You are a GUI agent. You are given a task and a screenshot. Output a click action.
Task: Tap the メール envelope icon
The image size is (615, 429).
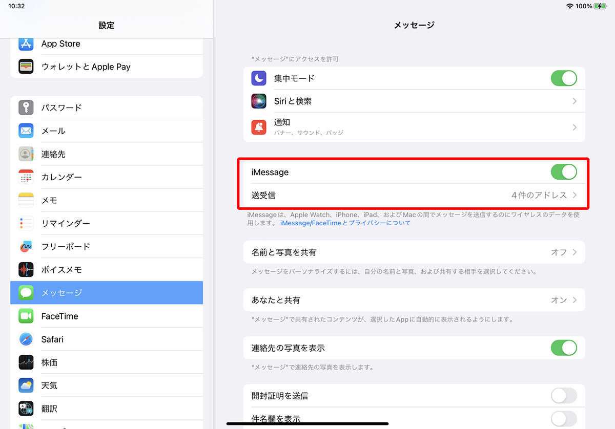pos(26,131)
